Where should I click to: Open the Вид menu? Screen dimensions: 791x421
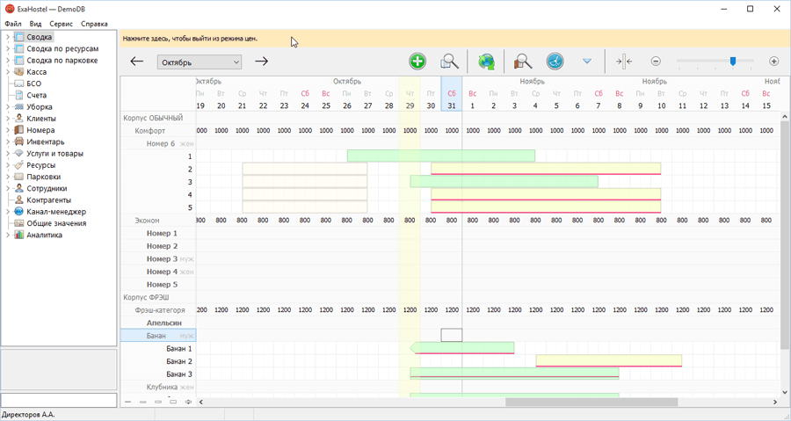35,24
